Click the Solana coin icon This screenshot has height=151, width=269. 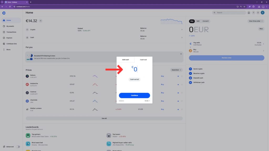[27, 76]
